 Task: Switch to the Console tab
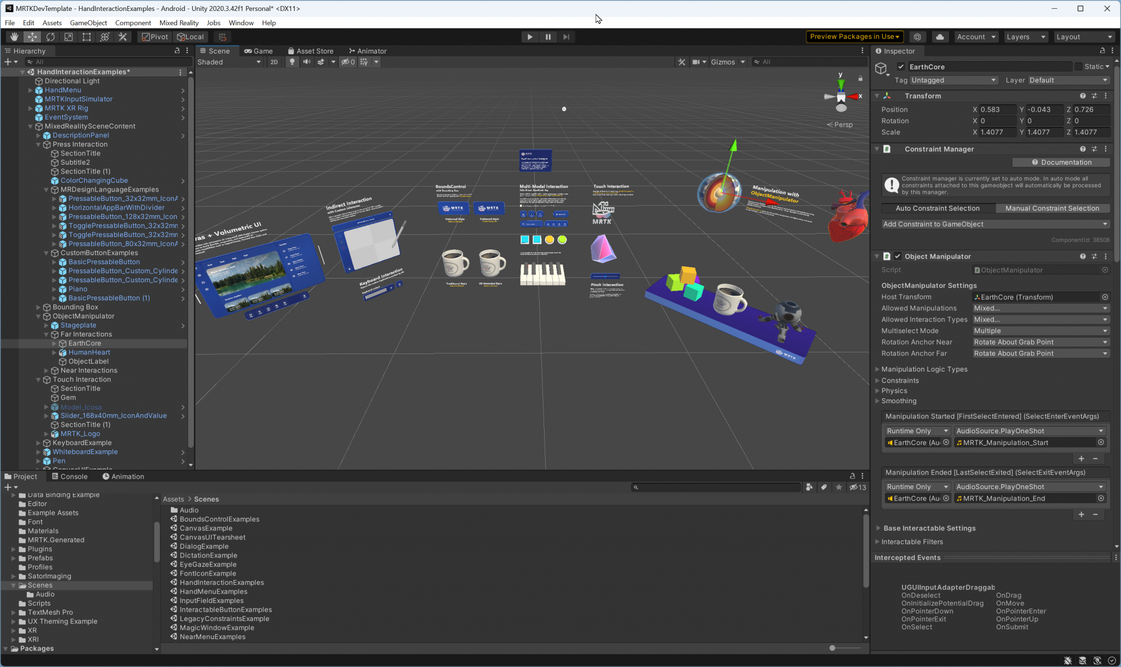[73, 476]
